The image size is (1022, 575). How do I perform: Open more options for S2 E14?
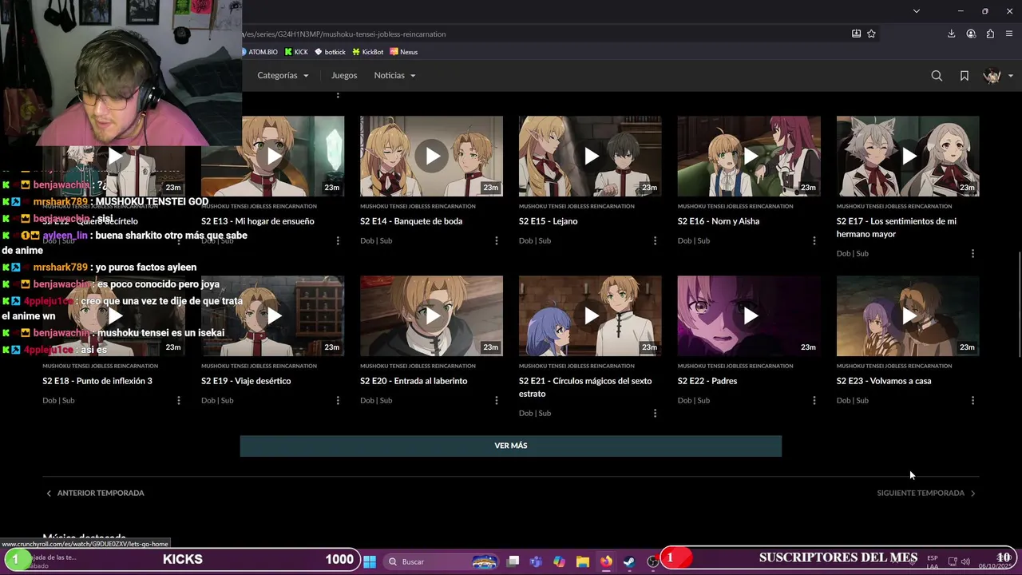point(497,240)
